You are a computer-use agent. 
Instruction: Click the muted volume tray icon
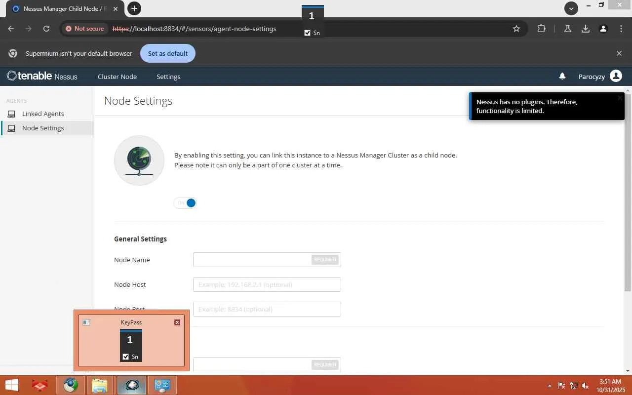(x=586, y=386)
